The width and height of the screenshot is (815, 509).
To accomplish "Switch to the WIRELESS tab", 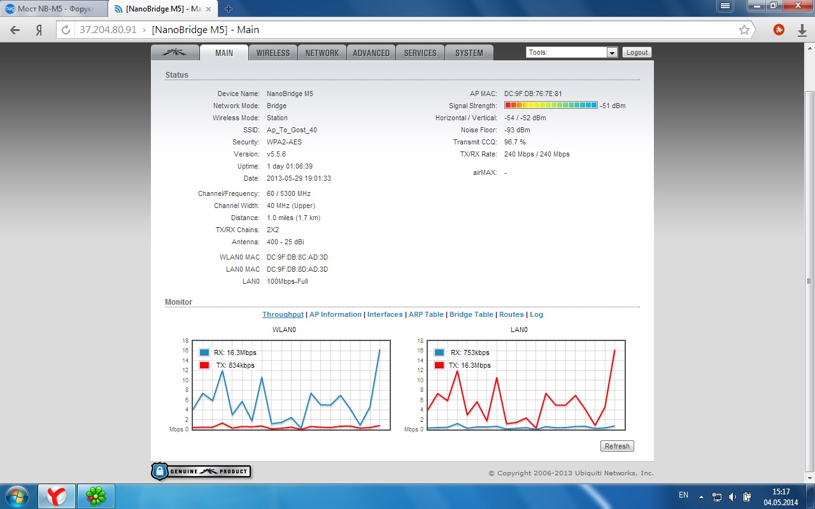I will (273, 53).
